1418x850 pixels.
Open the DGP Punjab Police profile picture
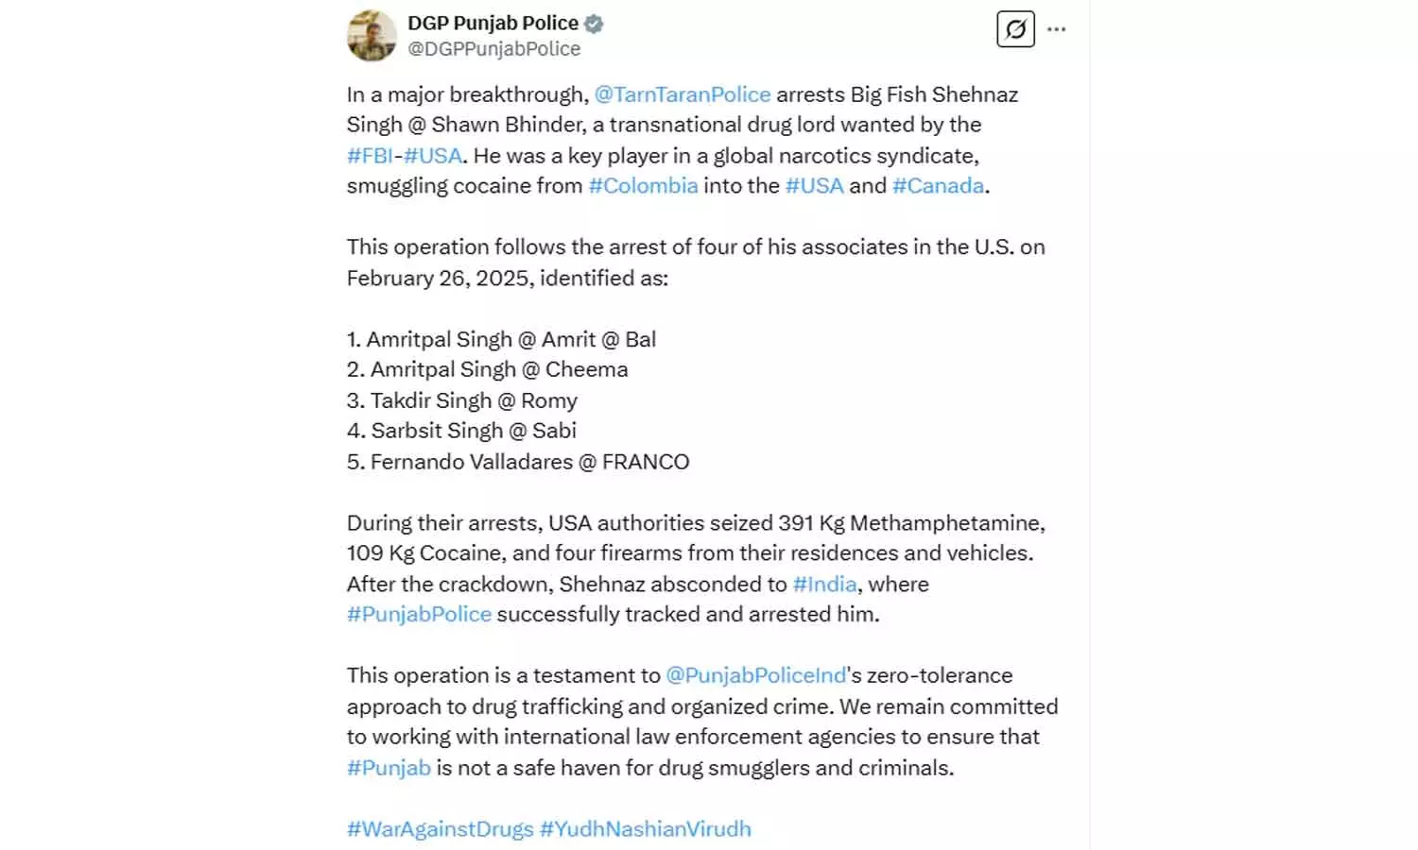pos(372,36)
